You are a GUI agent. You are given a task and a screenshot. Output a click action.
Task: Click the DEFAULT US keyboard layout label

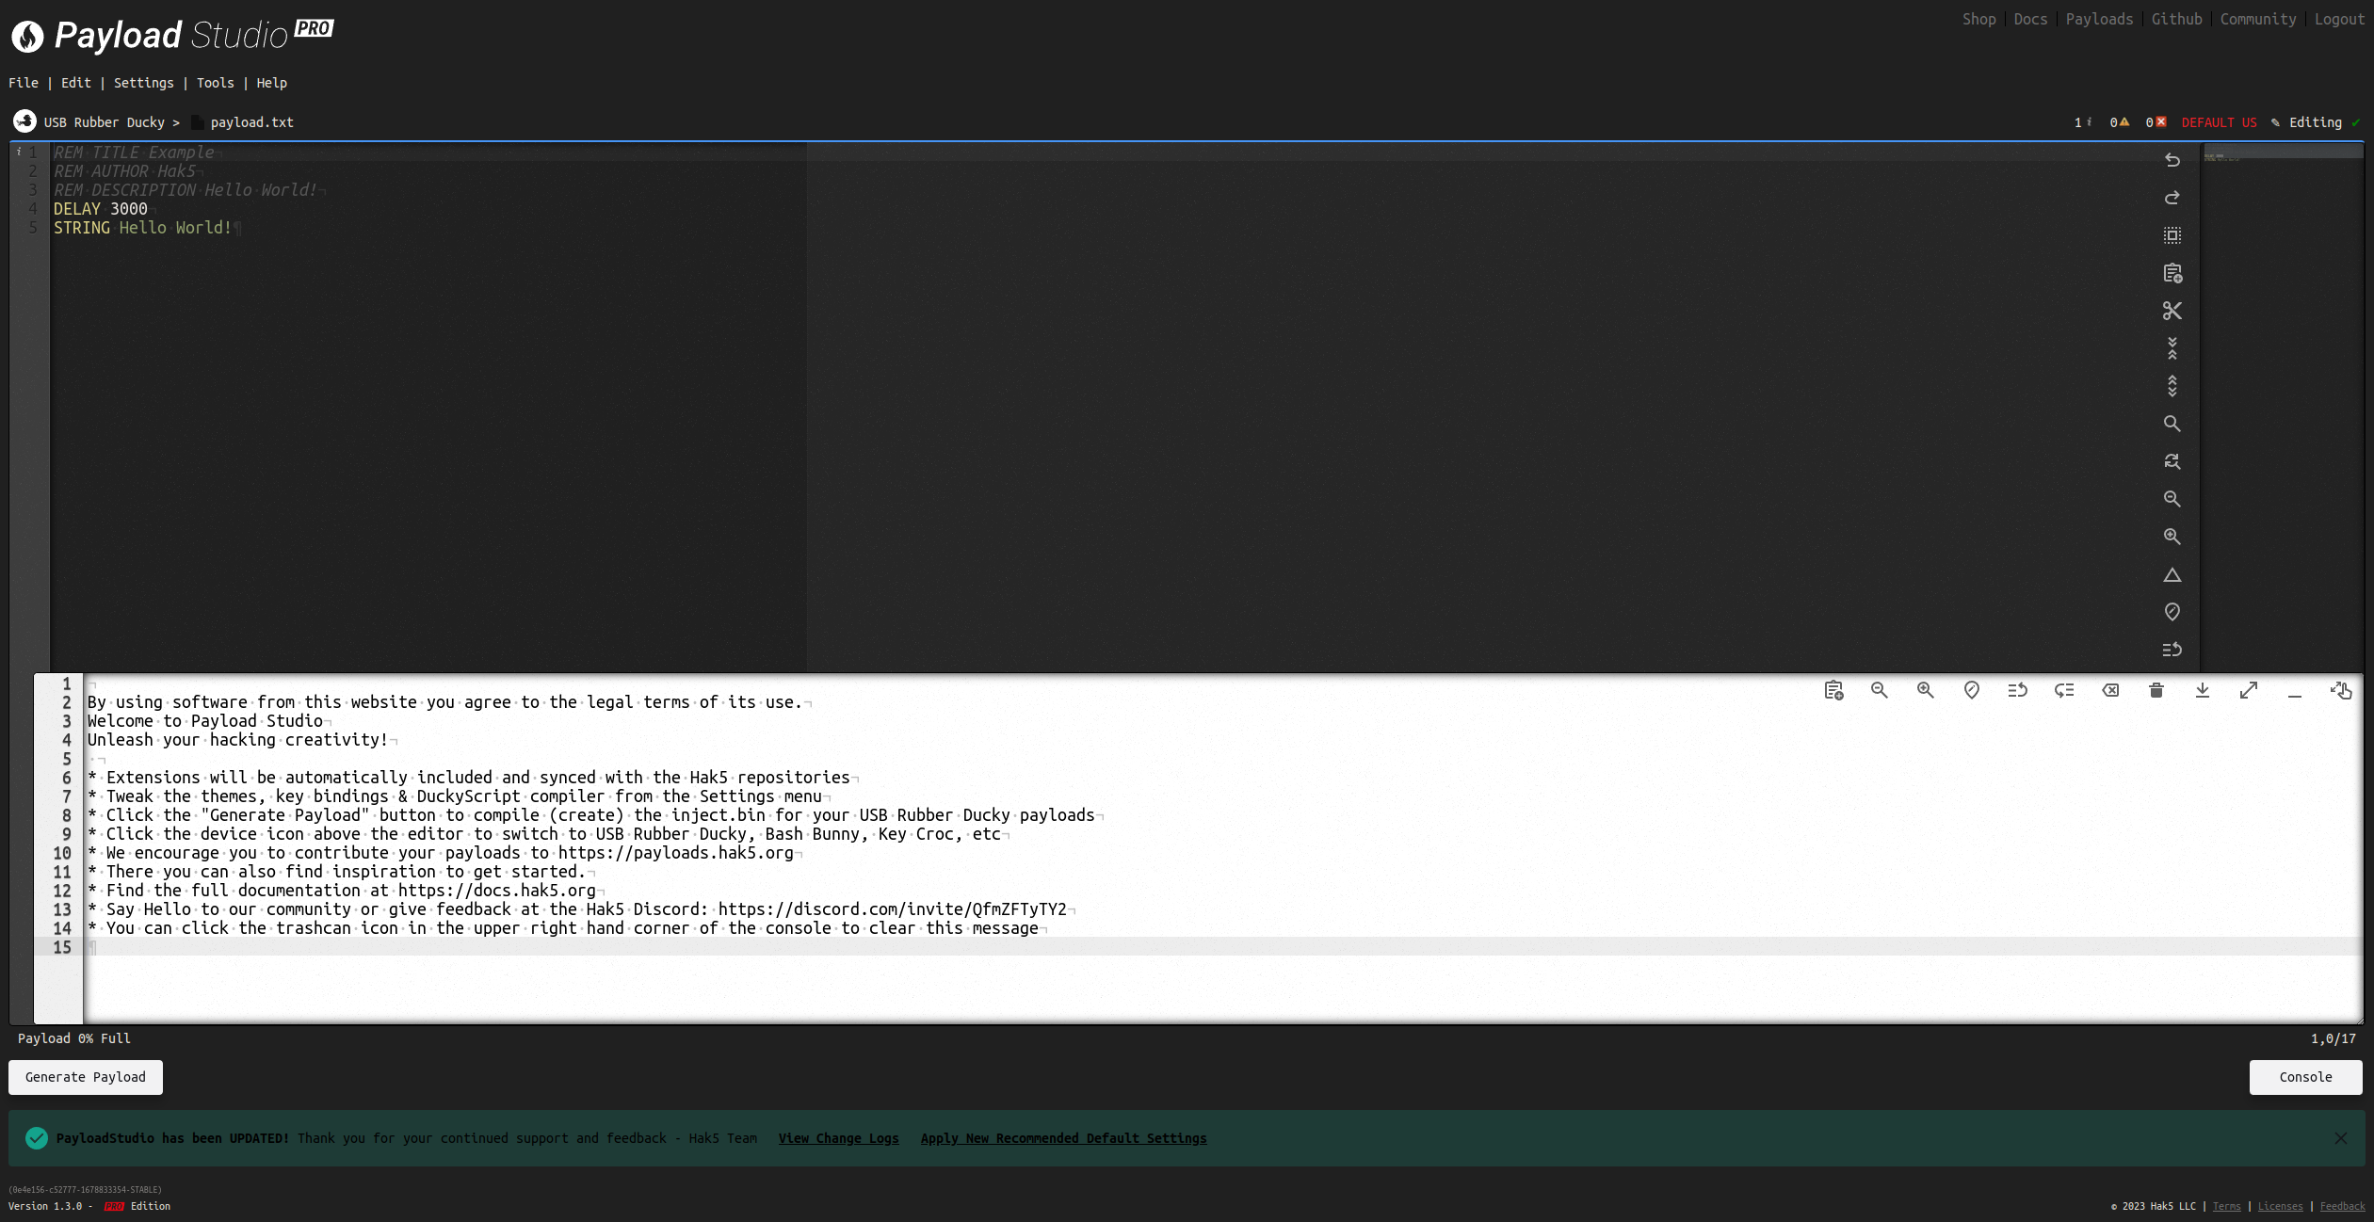click(2219, 122)
